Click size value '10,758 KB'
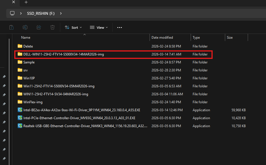 tap(239, 126)
